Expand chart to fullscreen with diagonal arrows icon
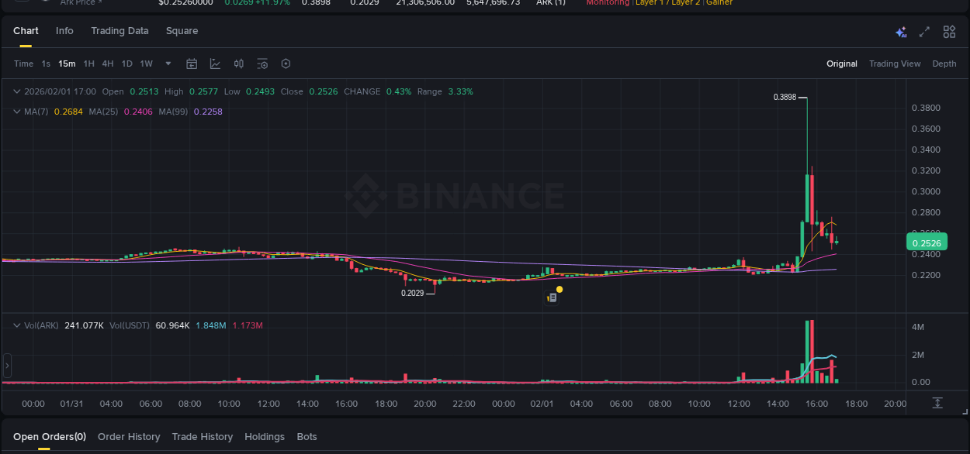Viewport: 970px width, 454px height. click(923, 32)
